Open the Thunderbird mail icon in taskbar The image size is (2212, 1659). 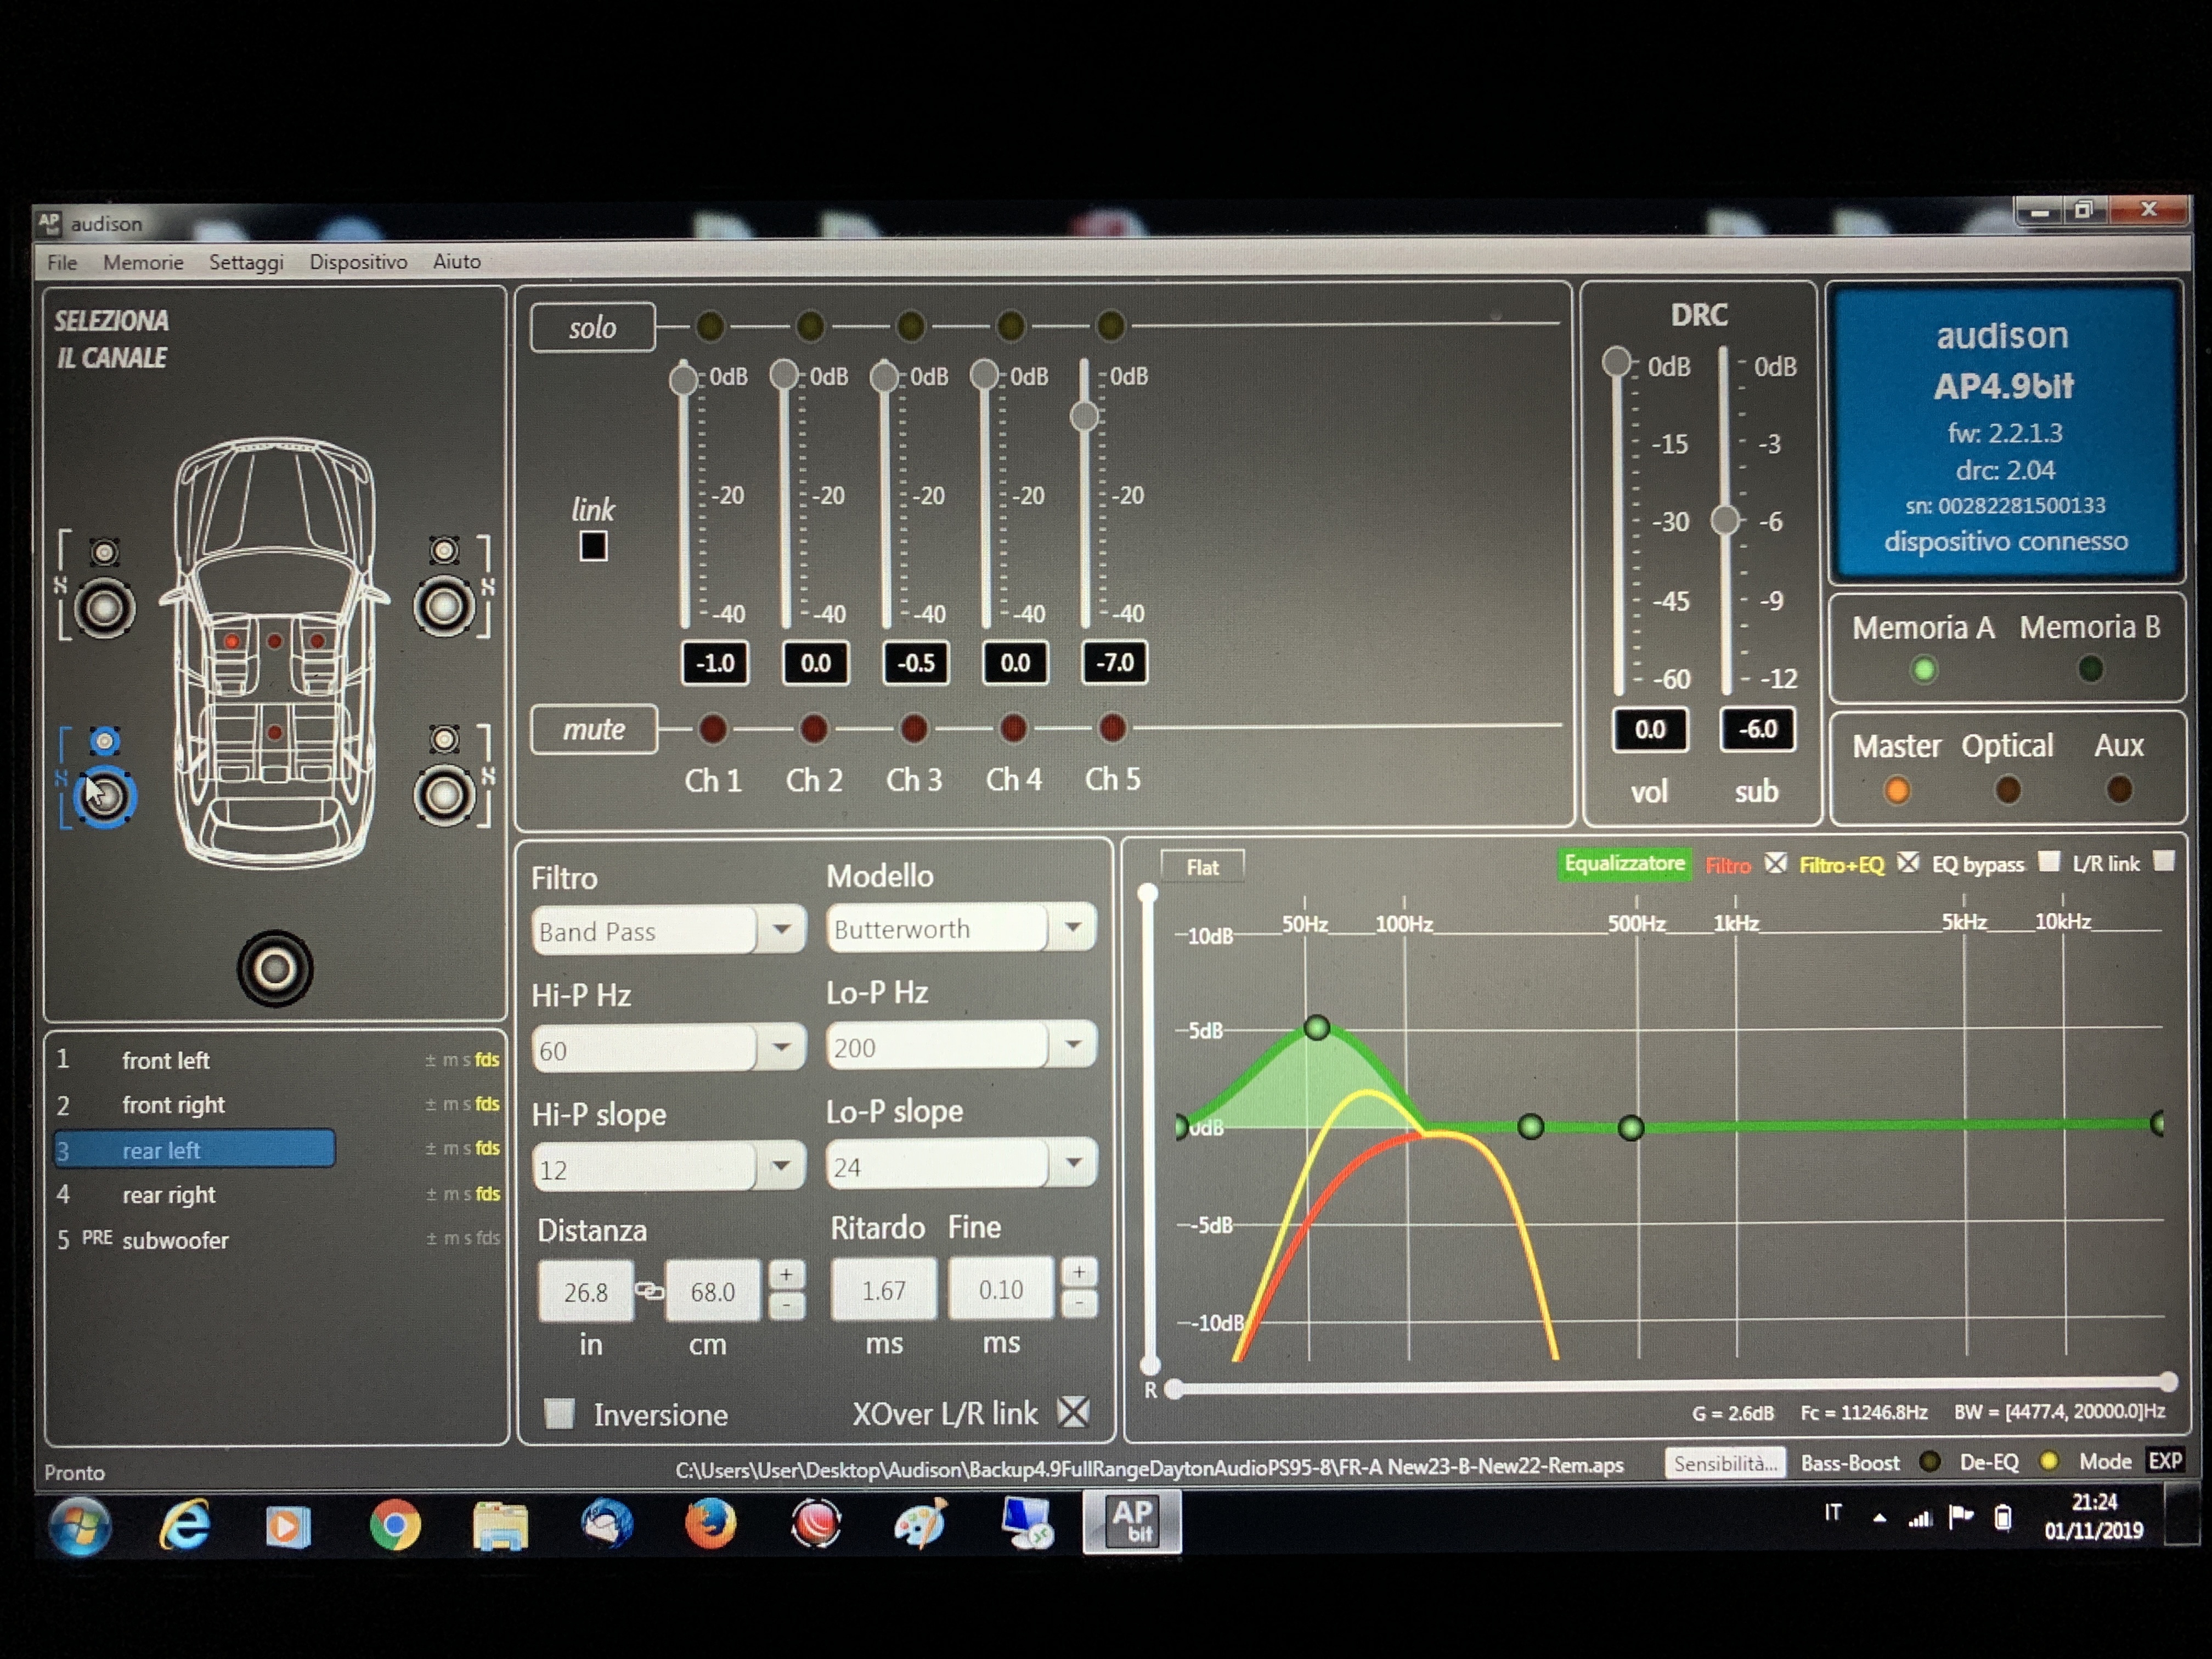click(606, 1525)
